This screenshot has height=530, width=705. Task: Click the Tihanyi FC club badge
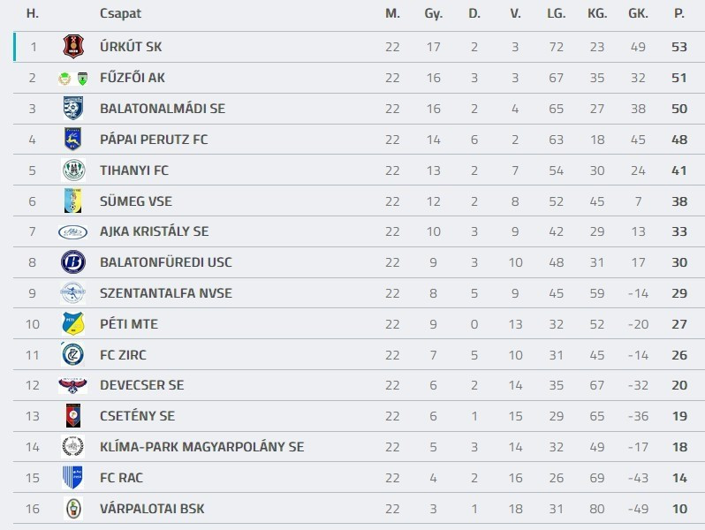72,170
